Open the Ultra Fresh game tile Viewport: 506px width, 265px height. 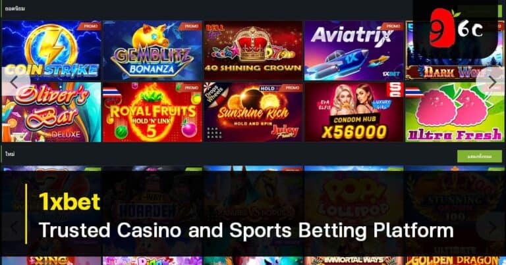tap(455, 112)
